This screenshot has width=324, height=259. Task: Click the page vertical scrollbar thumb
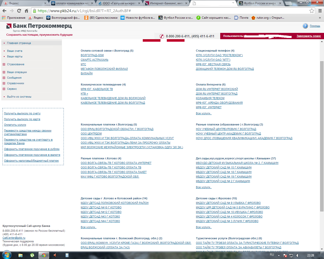pos(322,136)
